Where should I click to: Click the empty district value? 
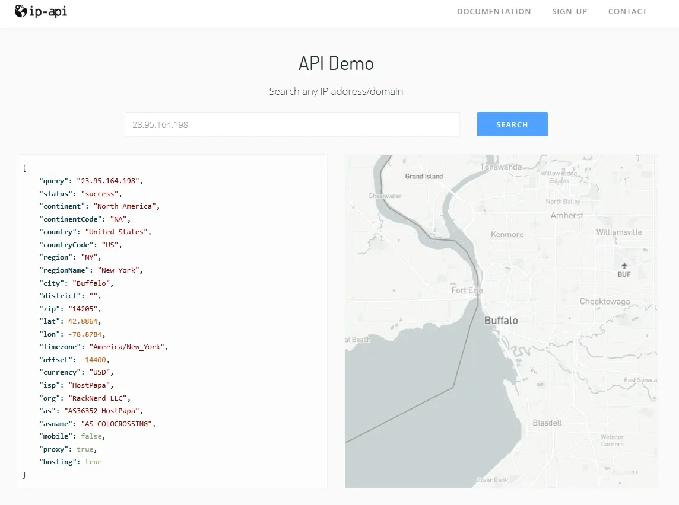tap(94, 296)
